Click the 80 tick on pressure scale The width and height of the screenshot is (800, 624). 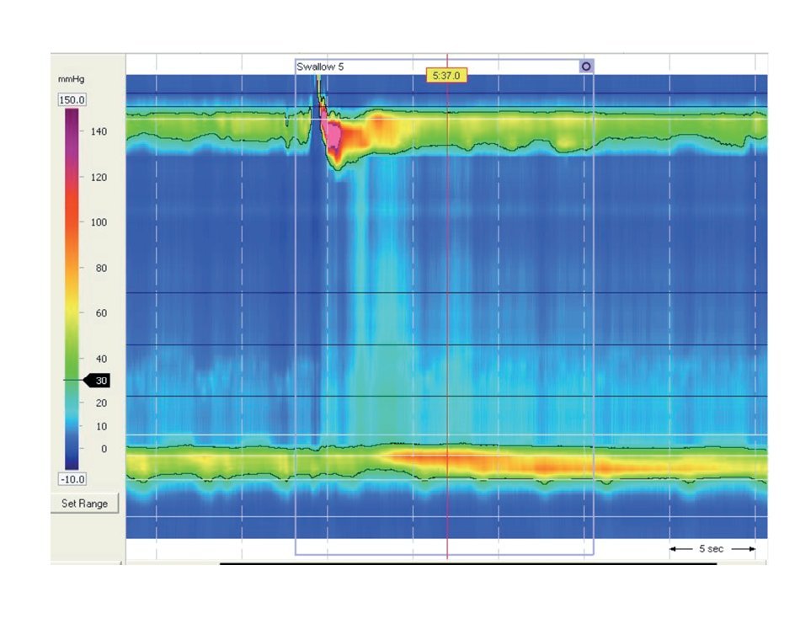pyautogui.click(x=100, y=268)
